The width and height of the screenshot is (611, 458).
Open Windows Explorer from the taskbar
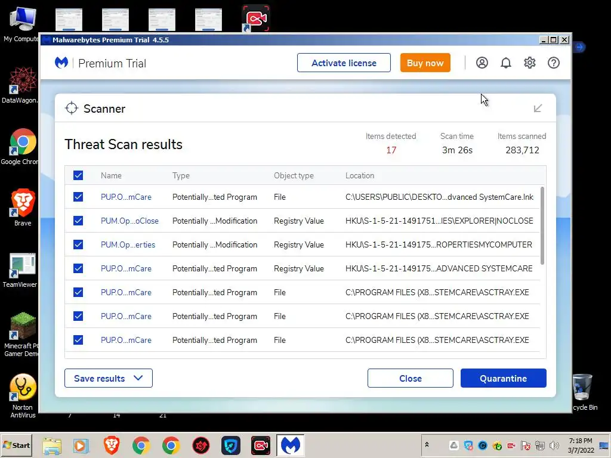point(52,445)
